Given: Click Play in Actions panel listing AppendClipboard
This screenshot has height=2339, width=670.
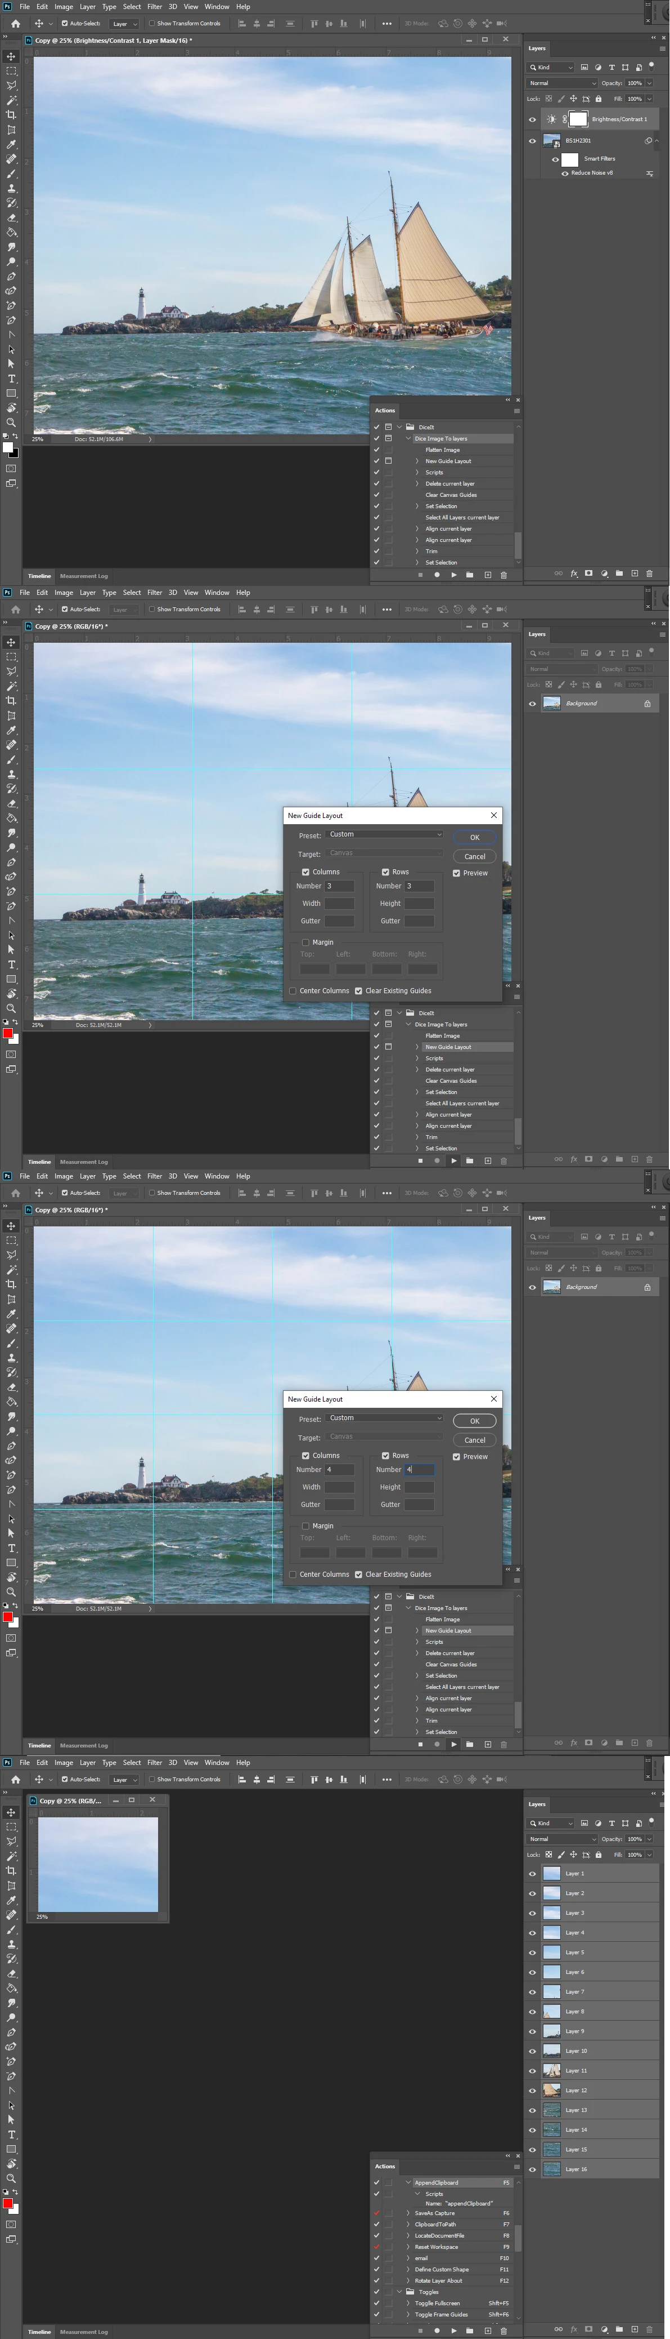Looking at the screenshot, I should [453, 2330].
